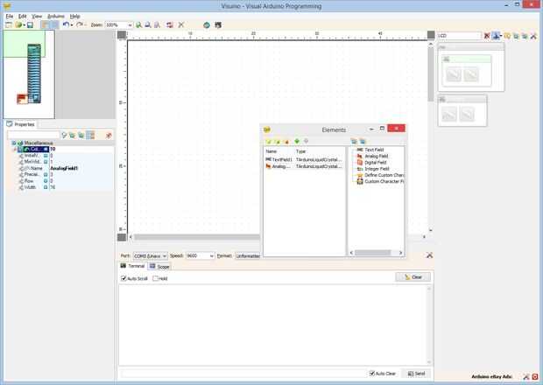
Task: Select Text Field in the Elements tree
Action: [374, 150]
